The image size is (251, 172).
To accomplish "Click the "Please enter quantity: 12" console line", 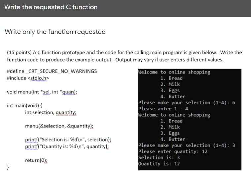I will (173, 152).
